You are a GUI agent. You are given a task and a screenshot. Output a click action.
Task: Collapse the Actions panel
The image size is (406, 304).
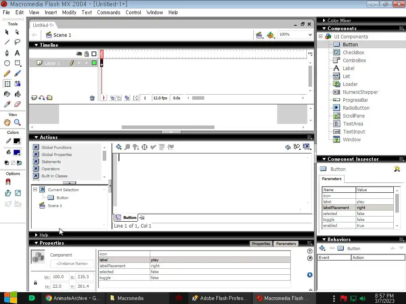click(x=36, y=137)
